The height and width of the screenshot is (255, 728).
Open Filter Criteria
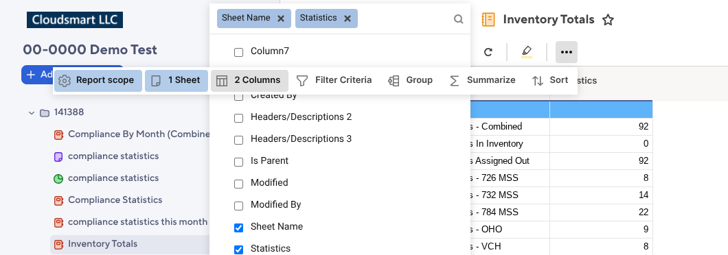pos(334,81)
